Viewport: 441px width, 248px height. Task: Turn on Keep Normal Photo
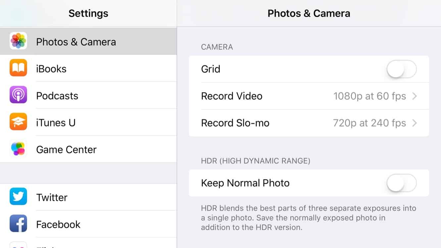[402, 183]
